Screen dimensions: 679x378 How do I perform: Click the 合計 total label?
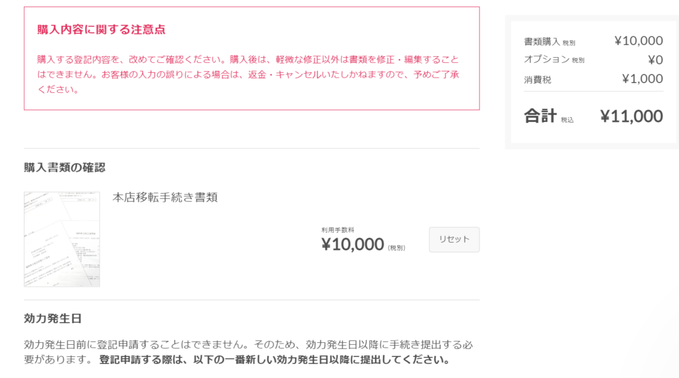pos(540,116)
